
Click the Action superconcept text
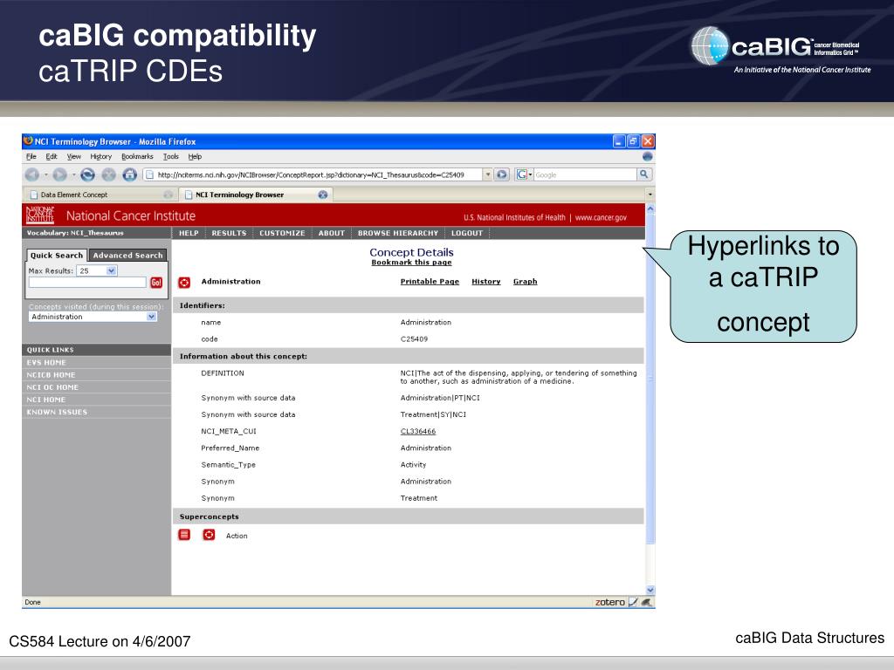point(237,536)
